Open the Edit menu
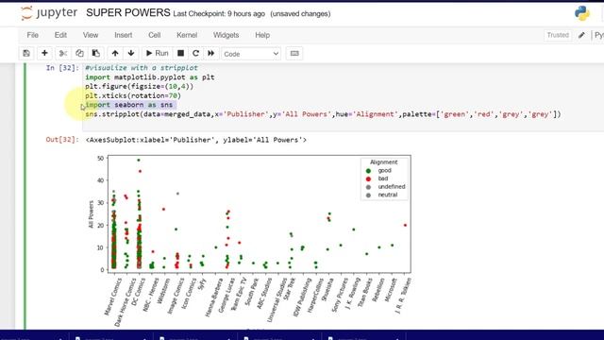The height and width of the screenshot is (340, 604). [60, 35]
